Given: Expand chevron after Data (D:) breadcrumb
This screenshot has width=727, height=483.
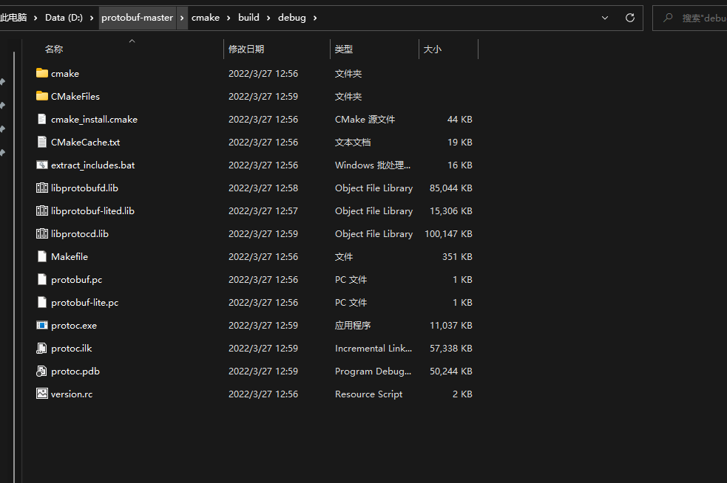Looking at the screenshot, I should 92,18.
